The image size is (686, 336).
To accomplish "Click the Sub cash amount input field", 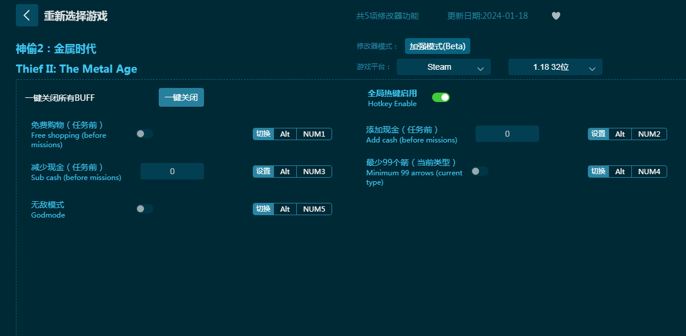I will coord(172,171).
